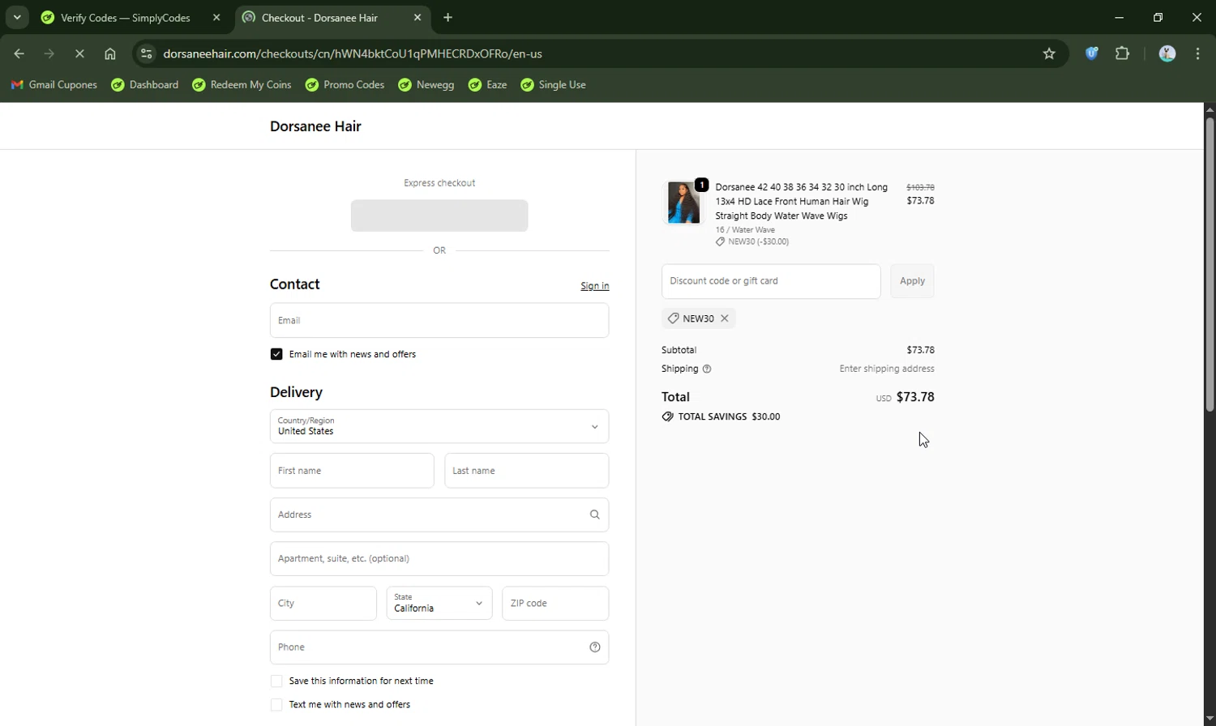Viewport: 1216px width, 726px height.
Task: Open the Gmail Cupones bookmark
Action: [x=54, y=85]
